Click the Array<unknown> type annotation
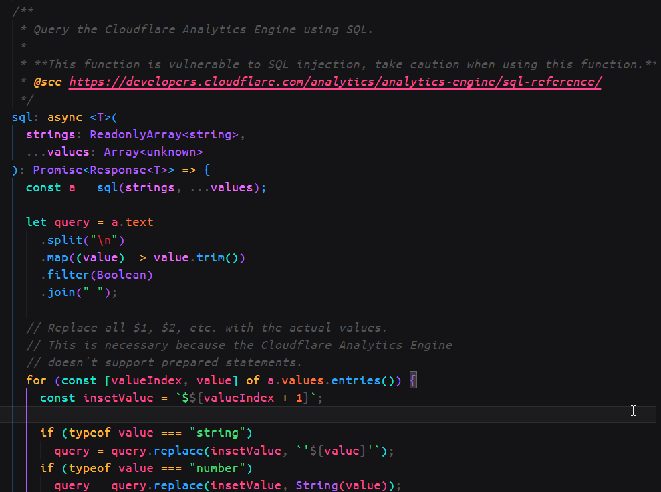 click(153, 152)
